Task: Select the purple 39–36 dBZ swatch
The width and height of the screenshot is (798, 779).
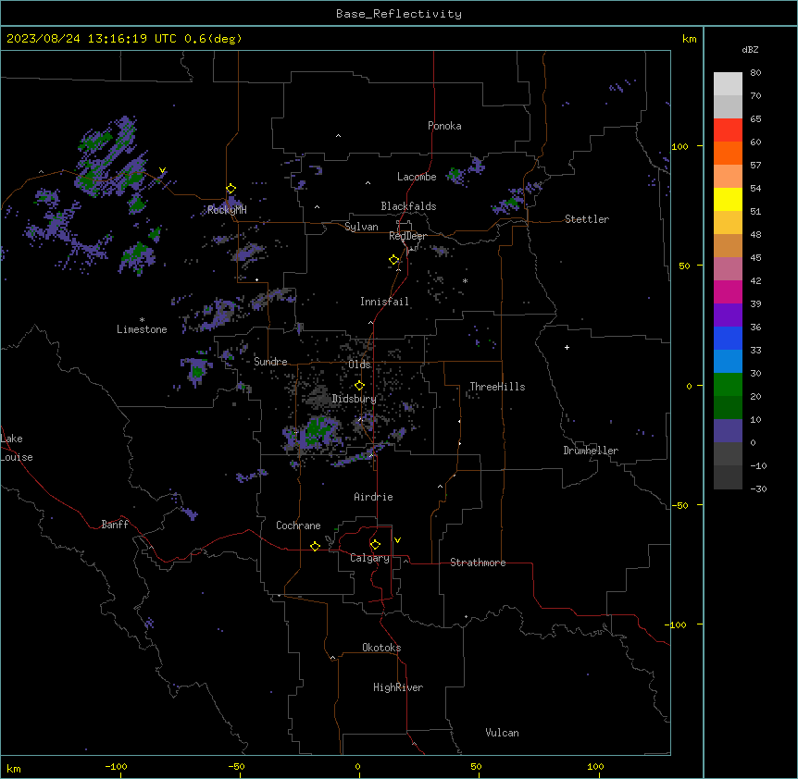Action: coord(728,315)
